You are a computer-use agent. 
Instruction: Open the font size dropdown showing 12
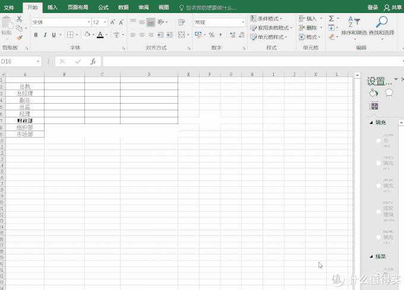[x=105, y=23]
